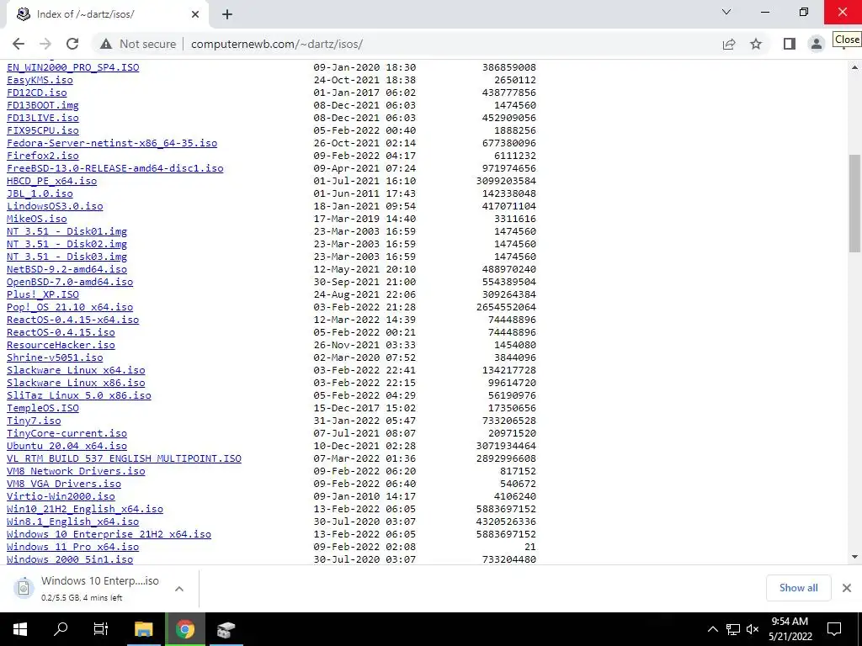This screenshot has height=646, width=862.
Task: Show hidden system tray icons
Action: pos(712,629)
